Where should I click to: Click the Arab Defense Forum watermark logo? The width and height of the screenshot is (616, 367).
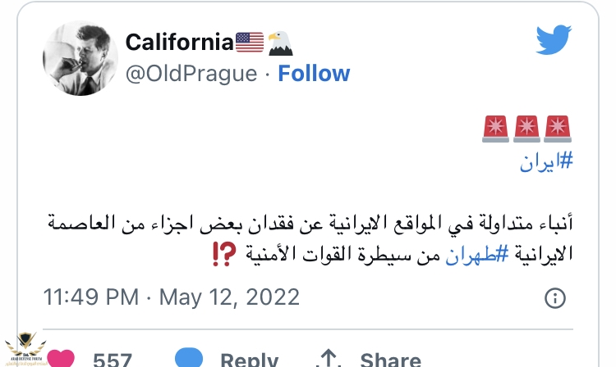23,346
